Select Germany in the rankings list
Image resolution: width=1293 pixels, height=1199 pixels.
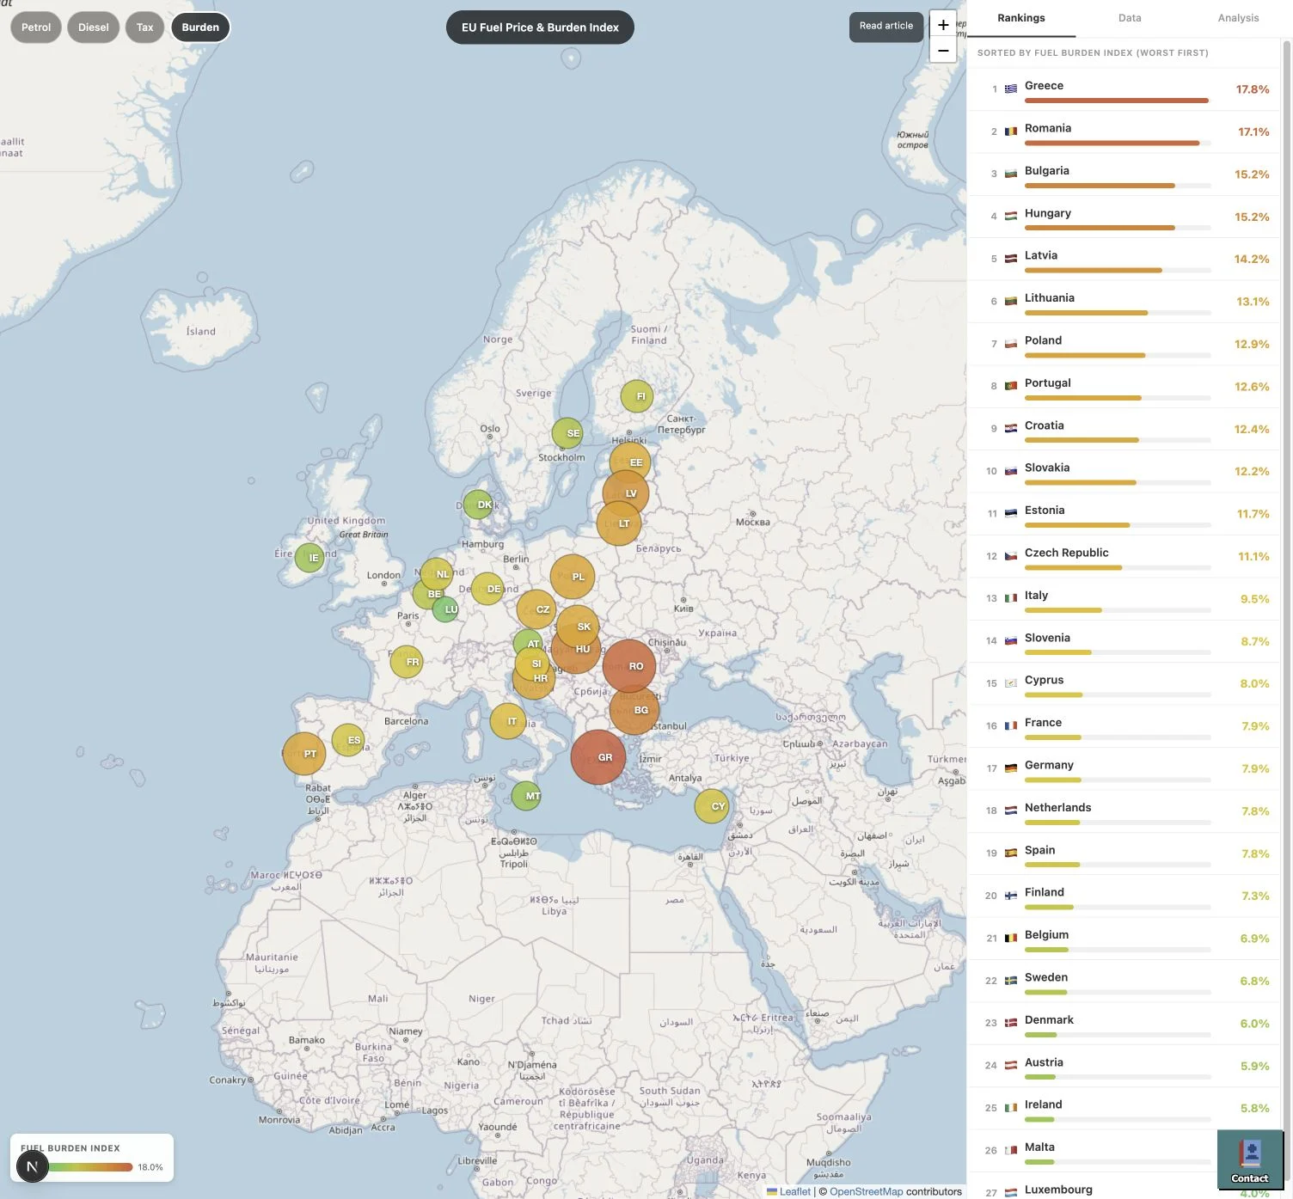(x=1123, y=769)
